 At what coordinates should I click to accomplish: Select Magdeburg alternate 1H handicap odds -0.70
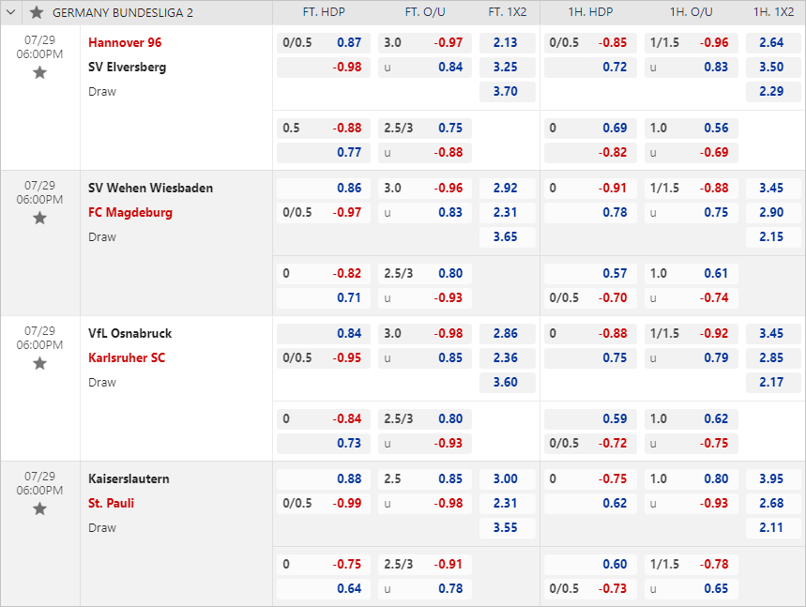(590, 298)
